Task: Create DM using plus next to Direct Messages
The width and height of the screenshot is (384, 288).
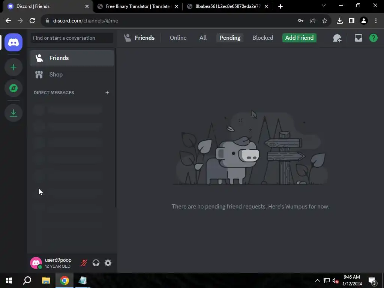Action: 107,93
